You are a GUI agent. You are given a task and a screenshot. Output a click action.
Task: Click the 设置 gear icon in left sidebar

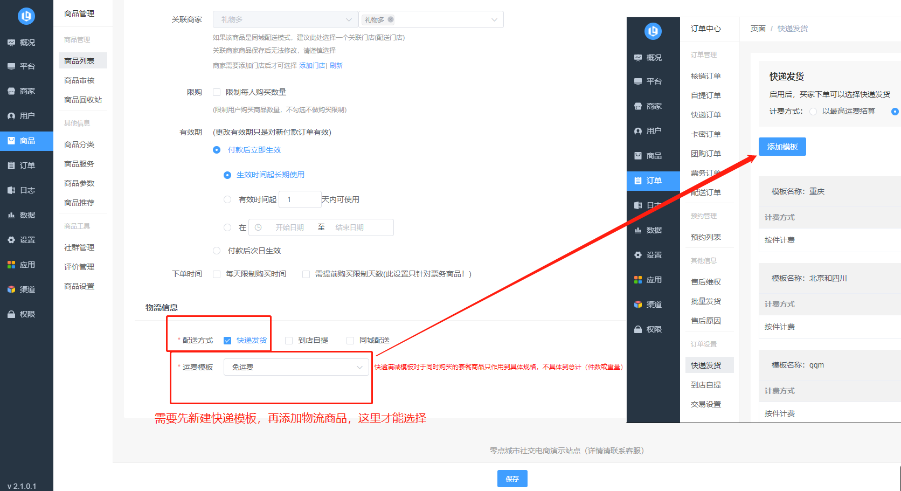coord(11,240)
